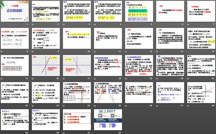Screen dimensions: 216x134
Task: Click the star icon under slide 1
Action: (2, 24)
